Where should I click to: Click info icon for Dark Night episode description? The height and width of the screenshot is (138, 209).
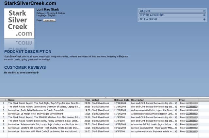(x=176, y=103)
